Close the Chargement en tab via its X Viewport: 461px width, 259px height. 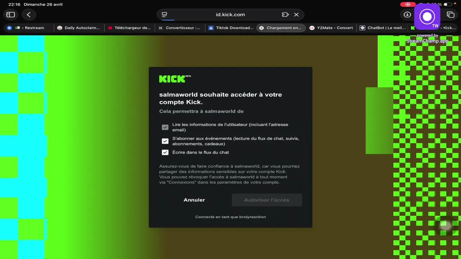[261, 28]
